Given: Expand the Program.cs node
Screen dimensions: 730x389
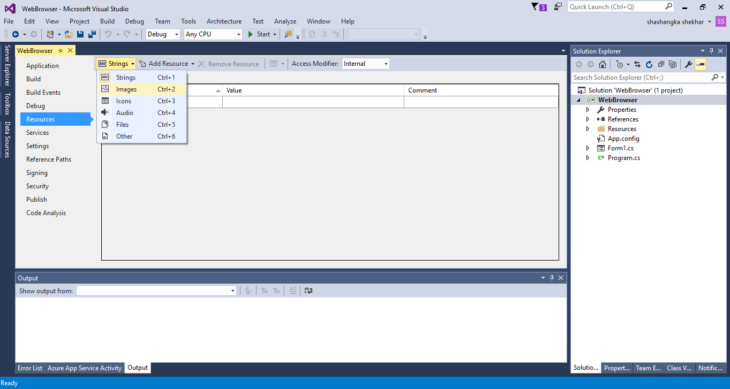Looking at the screenshot, I should click(x=588, y=158).
